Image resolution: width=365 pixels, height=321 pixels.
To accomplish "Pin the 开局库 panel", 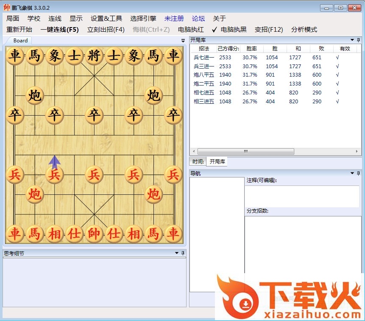I will [x=359, y=40].
